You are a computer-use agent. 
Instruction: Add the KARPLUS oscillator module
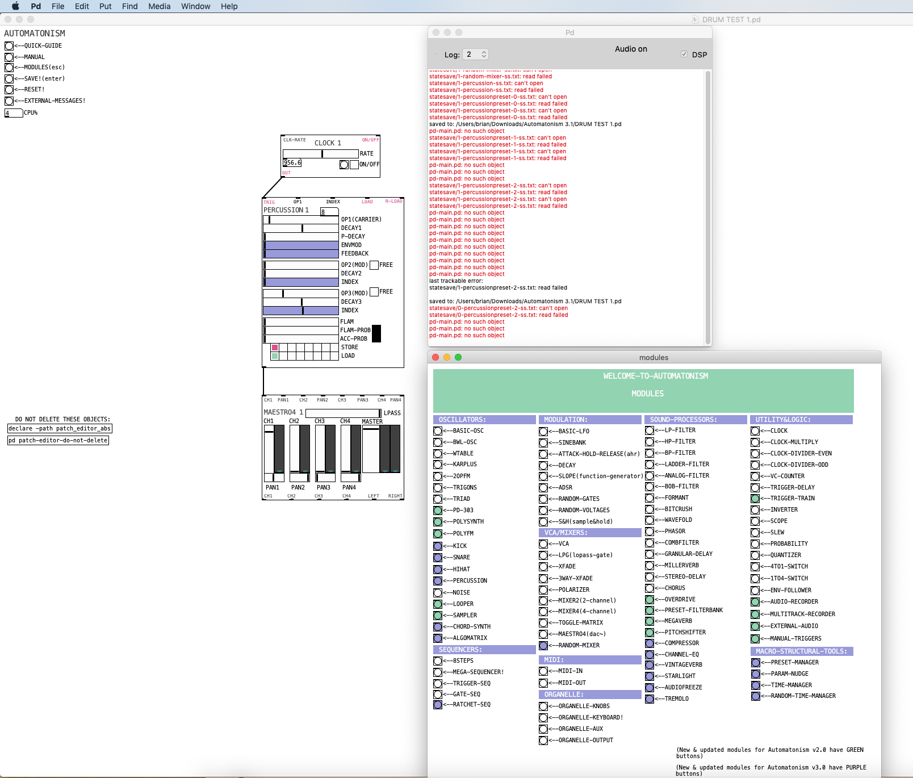tap(438, 465)
